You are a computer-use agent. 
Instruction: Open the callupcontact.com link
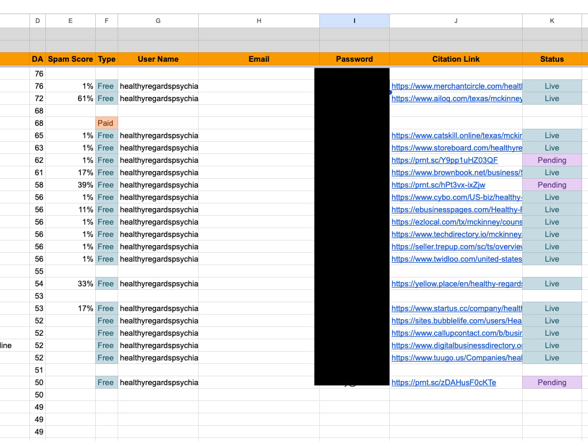(x=456, y=333)
